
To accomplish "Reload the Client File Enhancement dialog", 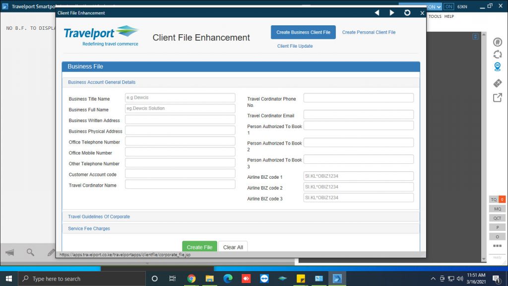I will click(407, 12).
